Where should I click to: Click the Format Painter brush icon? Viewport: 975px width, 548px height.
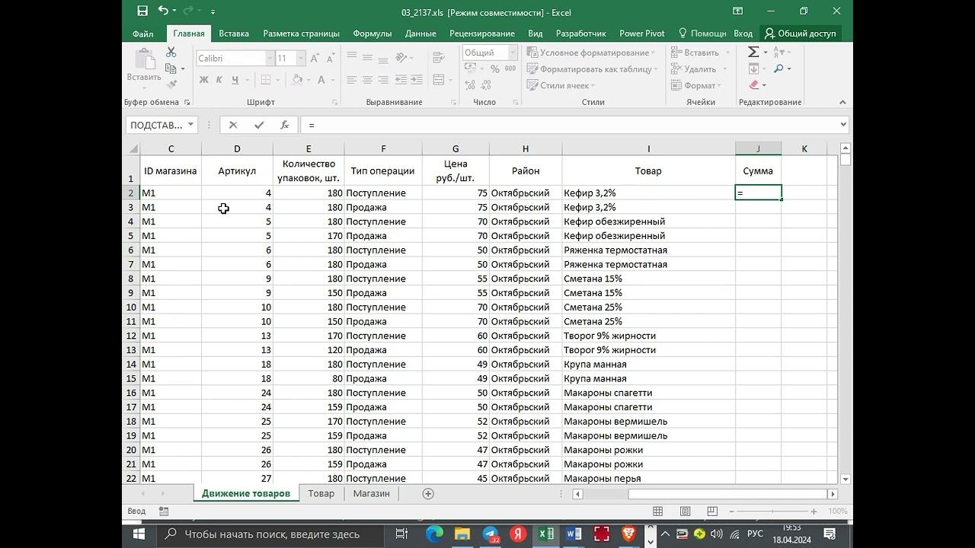pyautogui.click(x=171, y=84)
